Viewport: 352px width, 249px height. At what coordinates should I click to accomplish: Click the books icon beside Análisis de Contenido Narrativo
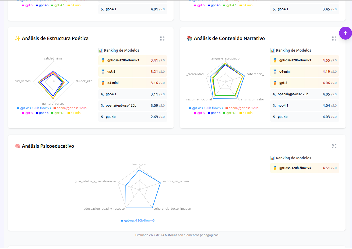[189, 38]
